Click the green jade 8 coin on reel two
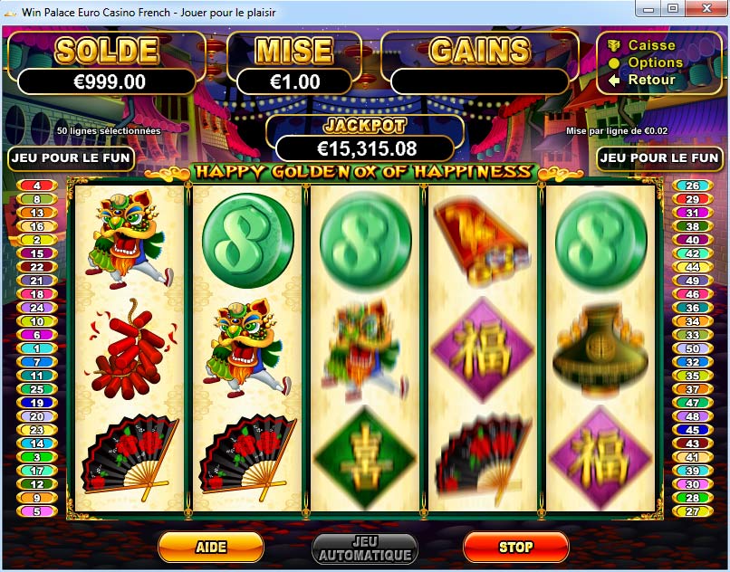This screenshot has width=730, height=572. coord(247,240)
